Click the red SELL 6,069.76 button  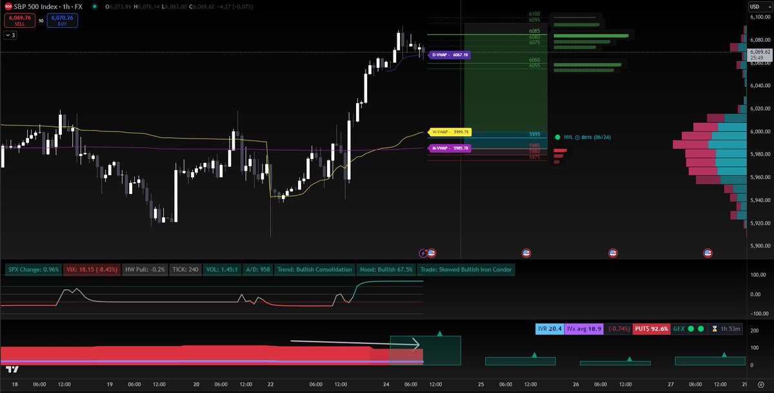(x=19, y=21)
